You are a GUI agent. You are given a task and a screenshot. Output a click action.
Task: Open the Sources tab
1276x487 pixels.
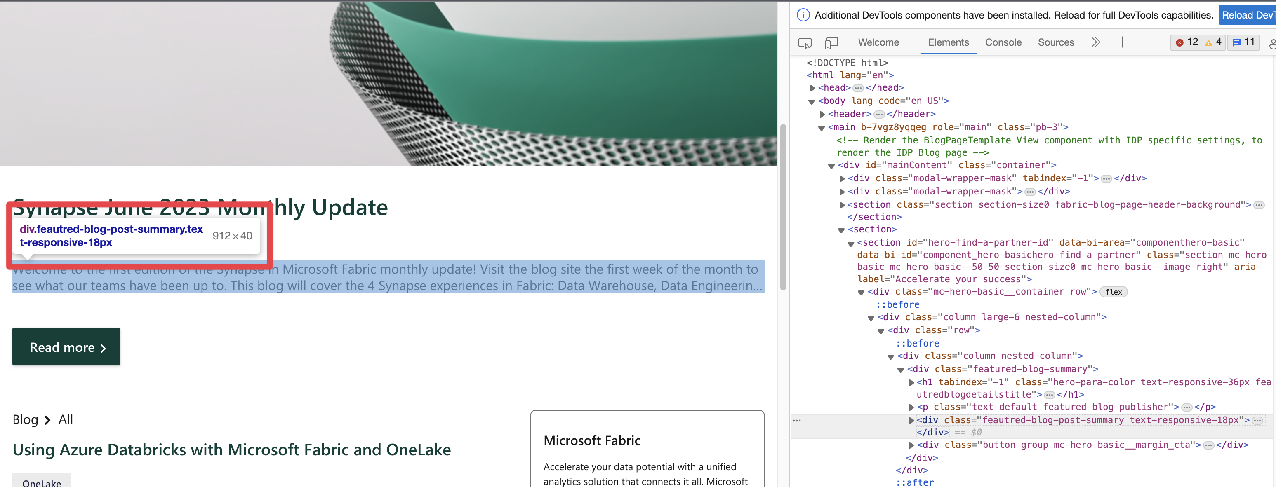coord(1056,42)
